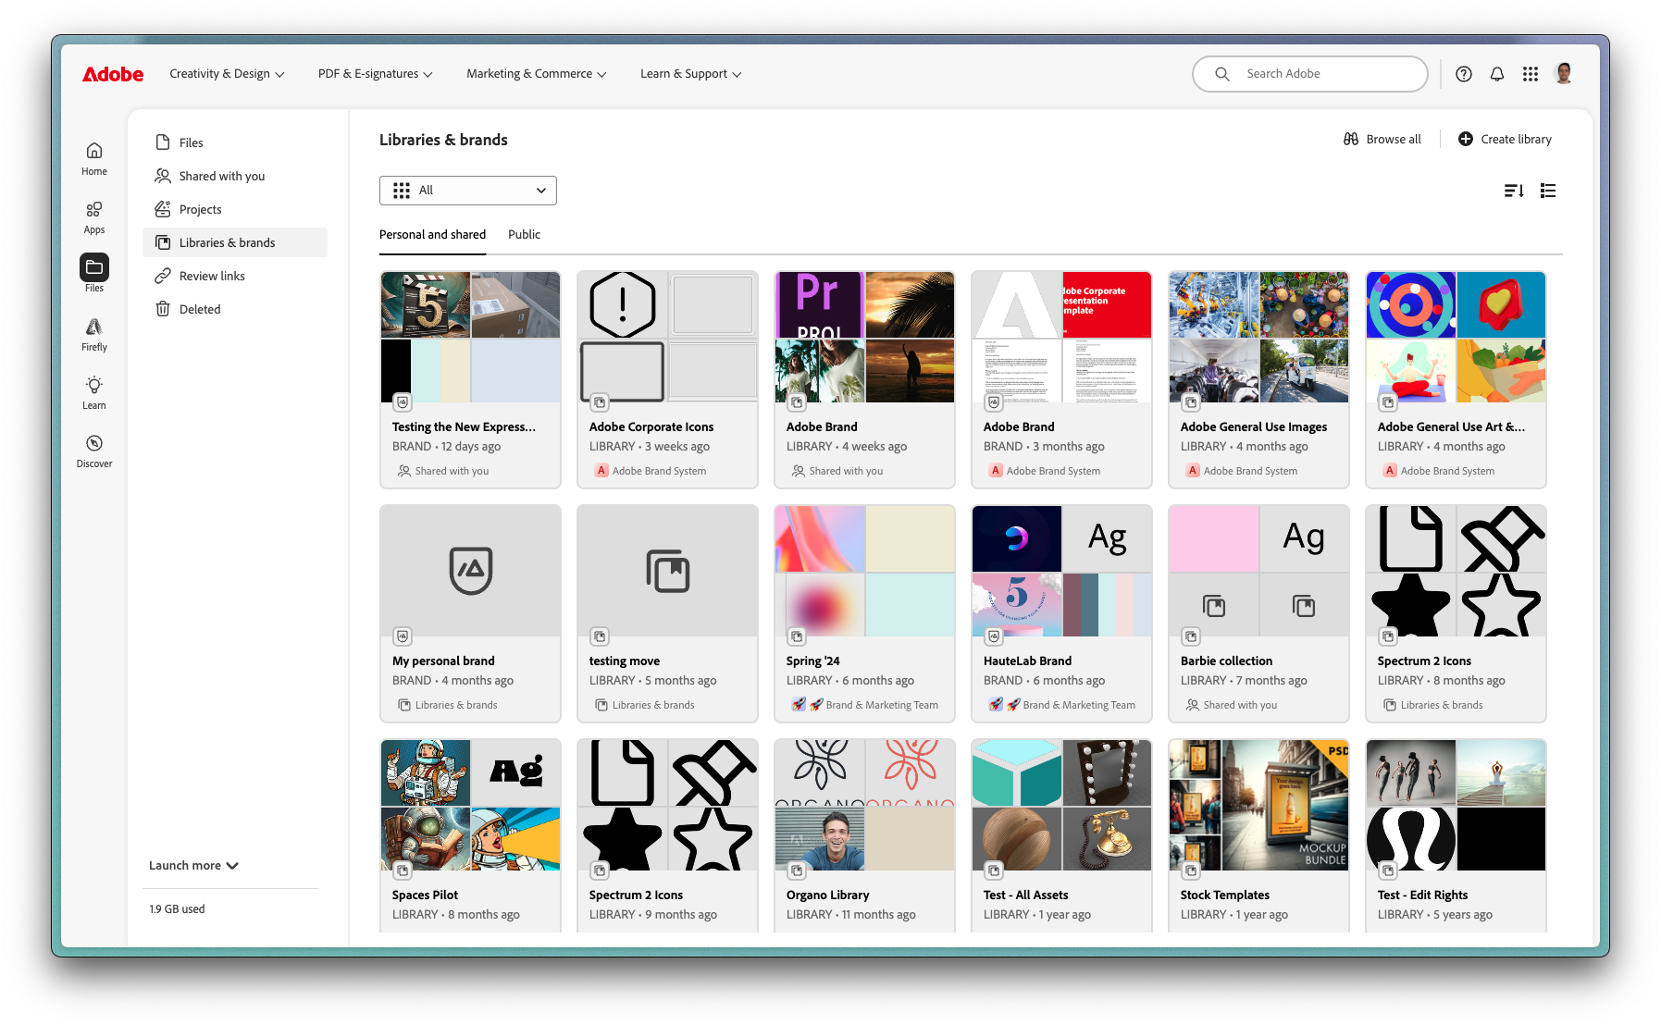Click Brand & Marketing Team under HauteLab Brand

(1079, 705)
